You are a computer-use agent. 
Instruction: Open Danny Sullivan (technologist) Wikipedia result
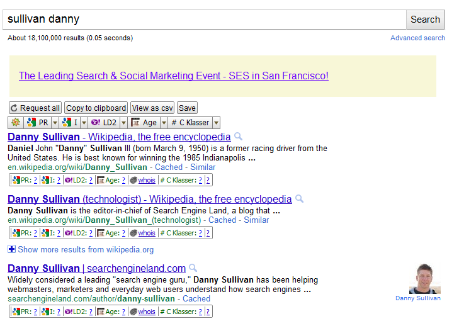[x=150, y=199]
